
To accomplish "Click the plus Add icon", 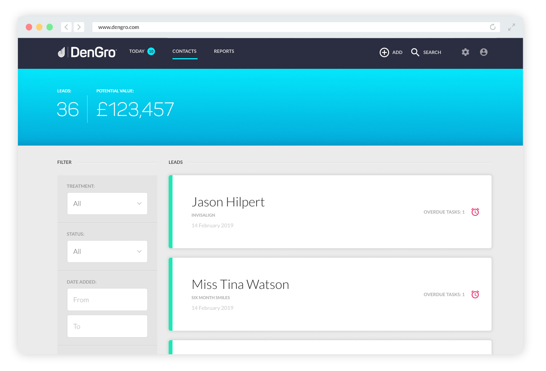I will click(x=384, y=52).
